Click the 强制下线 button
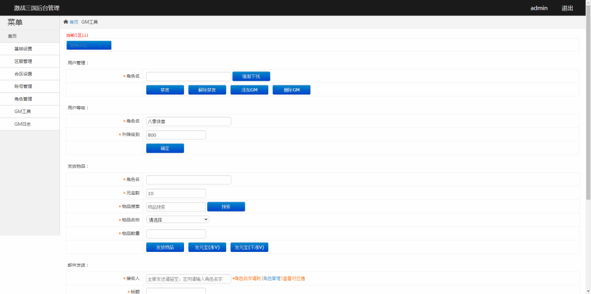The width and height of the screenshot is (591, 294). point(251,76)
